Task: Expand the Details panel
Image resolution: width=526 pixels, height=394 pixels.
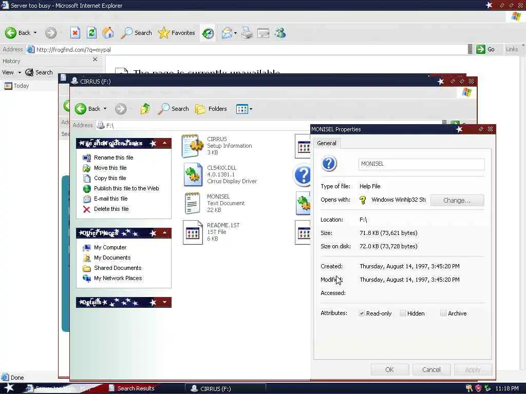Action: 165,302
